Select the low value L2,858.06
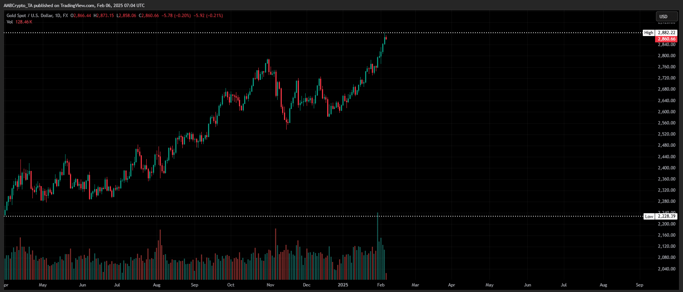 coord(126,16)
